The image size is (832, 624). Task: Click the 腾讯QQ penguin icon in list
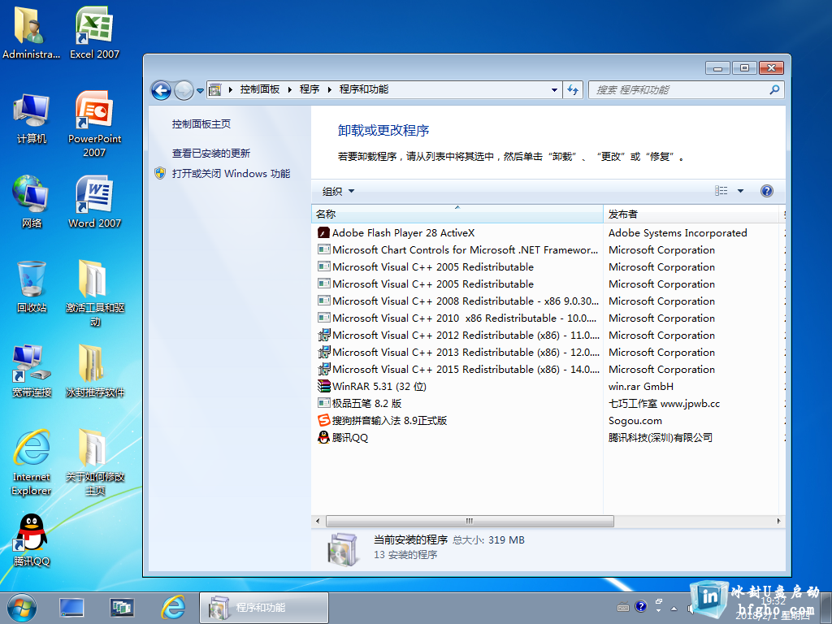click(323, 437)
